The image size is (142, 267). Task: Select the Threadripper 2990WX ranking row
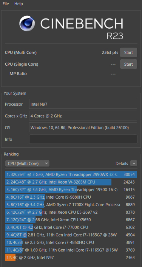coord(71,174)
